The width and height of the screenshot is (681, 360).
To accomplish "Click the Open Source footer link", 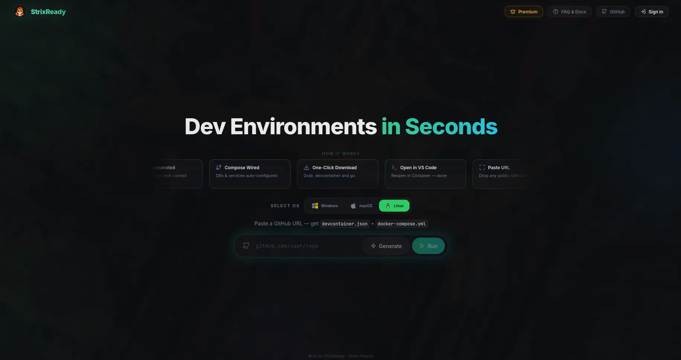I will click(360, 356).
